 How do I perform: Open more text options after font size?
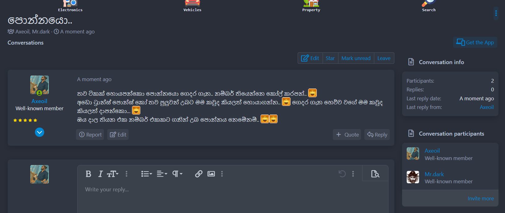(126, 174)
